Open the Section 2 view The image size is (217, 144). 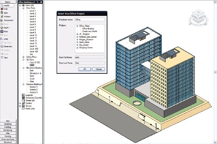click(x=34, y=90)
